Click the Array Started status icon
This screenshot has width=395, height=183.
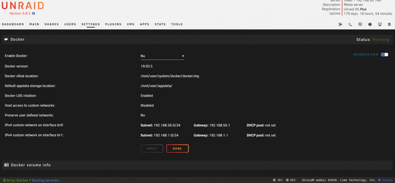coord(4,181)
